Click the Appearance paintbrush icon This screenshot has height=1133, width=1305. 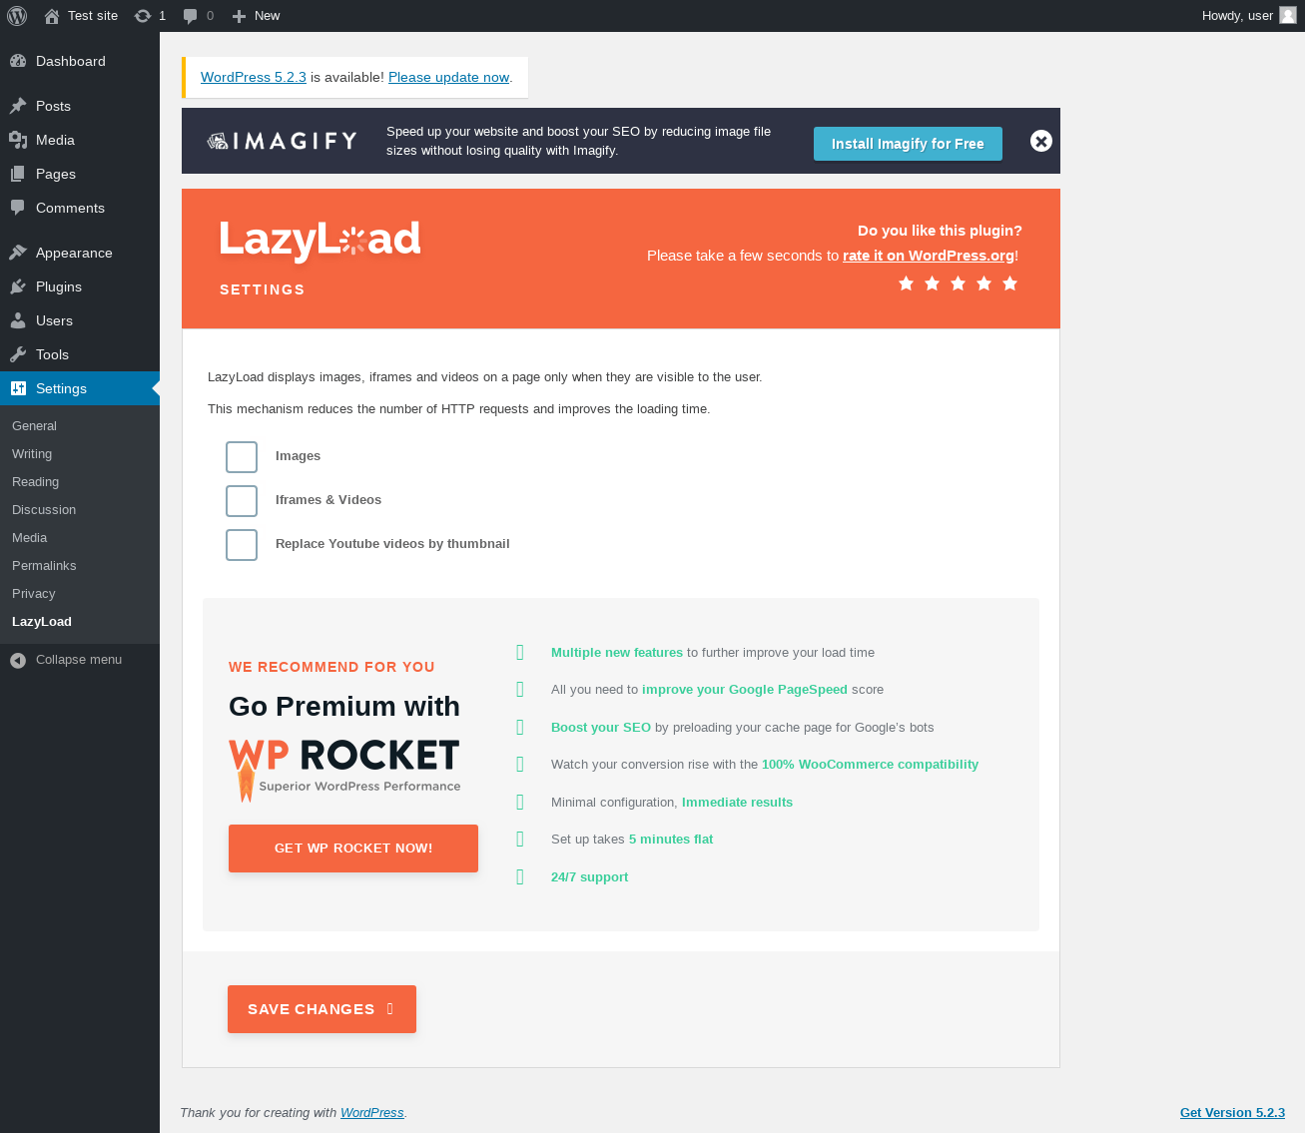18,253
